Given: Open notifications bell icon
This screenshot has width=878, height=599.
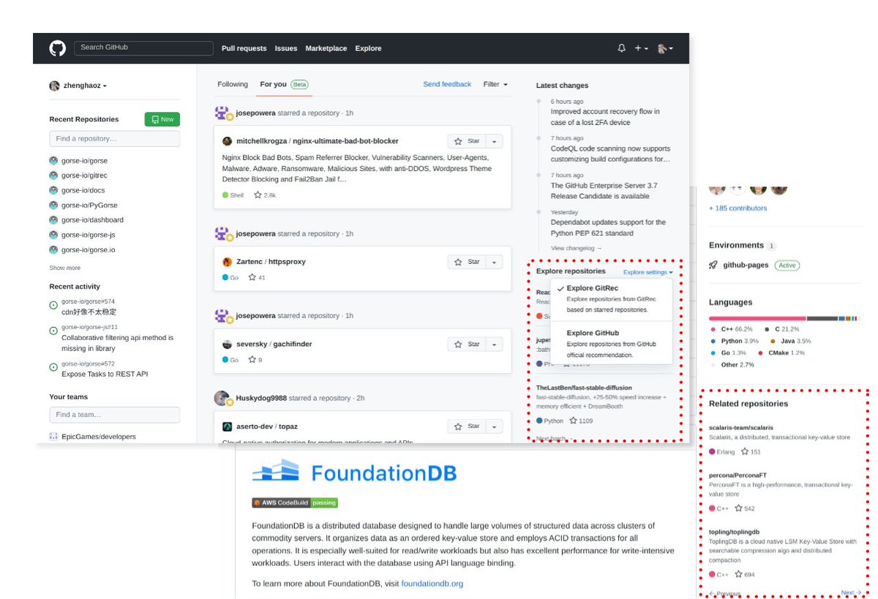Looking at the screenshot, I should tap(622, 48).
